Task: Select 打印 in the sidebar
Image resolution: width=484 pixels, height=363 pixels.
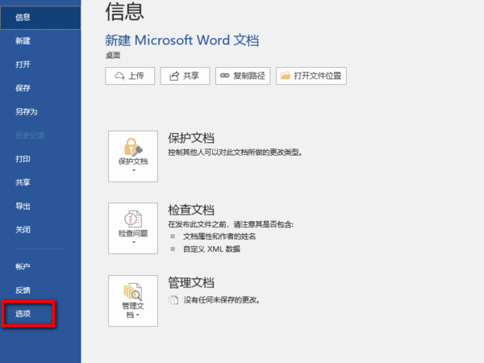Action: (x=40, y=159)
